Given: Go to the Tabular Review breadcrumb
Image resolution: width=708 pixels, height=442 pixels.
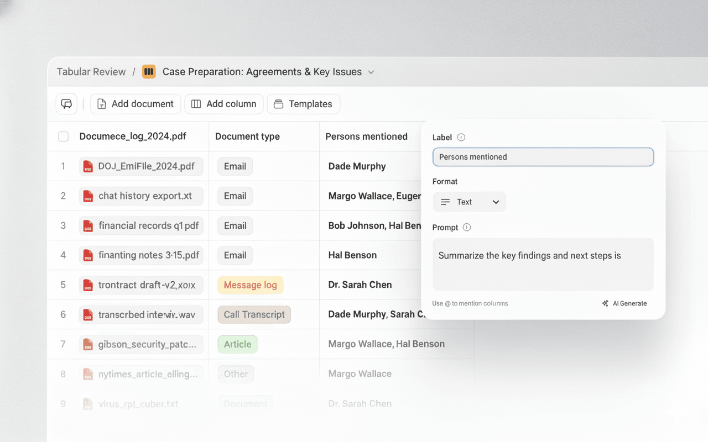Looking at the screenshot, I should click(91, 71).
